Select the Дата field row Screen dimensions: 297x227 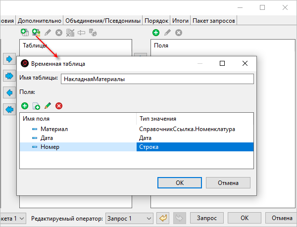(137, 138)
